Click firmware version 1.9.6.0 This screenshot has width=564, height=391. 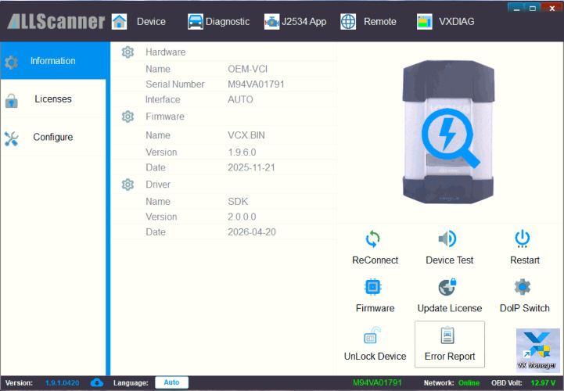click(x=242, y=152)
